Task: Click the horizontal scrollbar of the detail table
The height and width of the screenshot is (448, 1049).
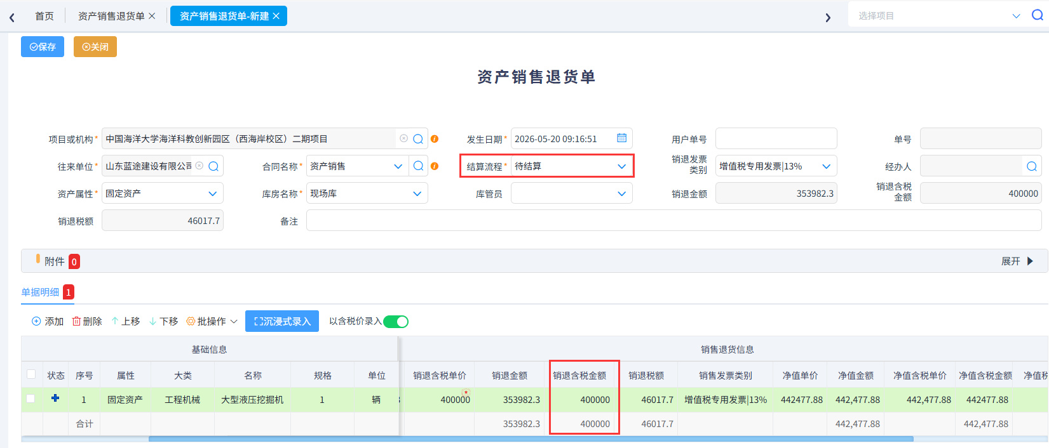Action: coord(531,438)
